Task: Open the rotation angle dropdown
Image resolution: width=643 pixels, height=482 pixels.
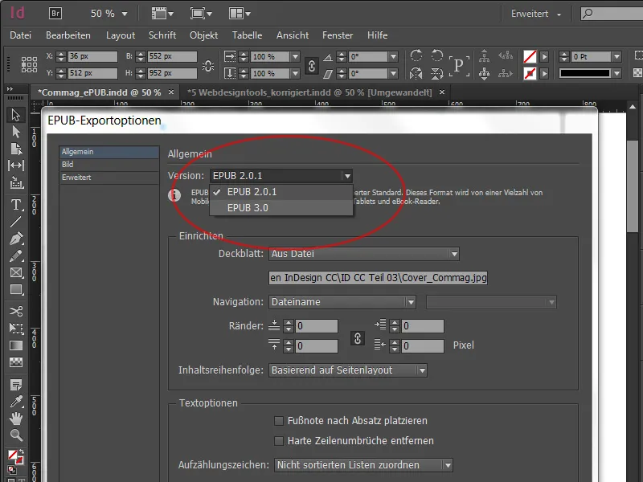Action: coord(393,56)
